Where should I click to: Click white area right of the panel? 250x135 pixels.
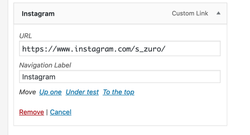[238, 66]
